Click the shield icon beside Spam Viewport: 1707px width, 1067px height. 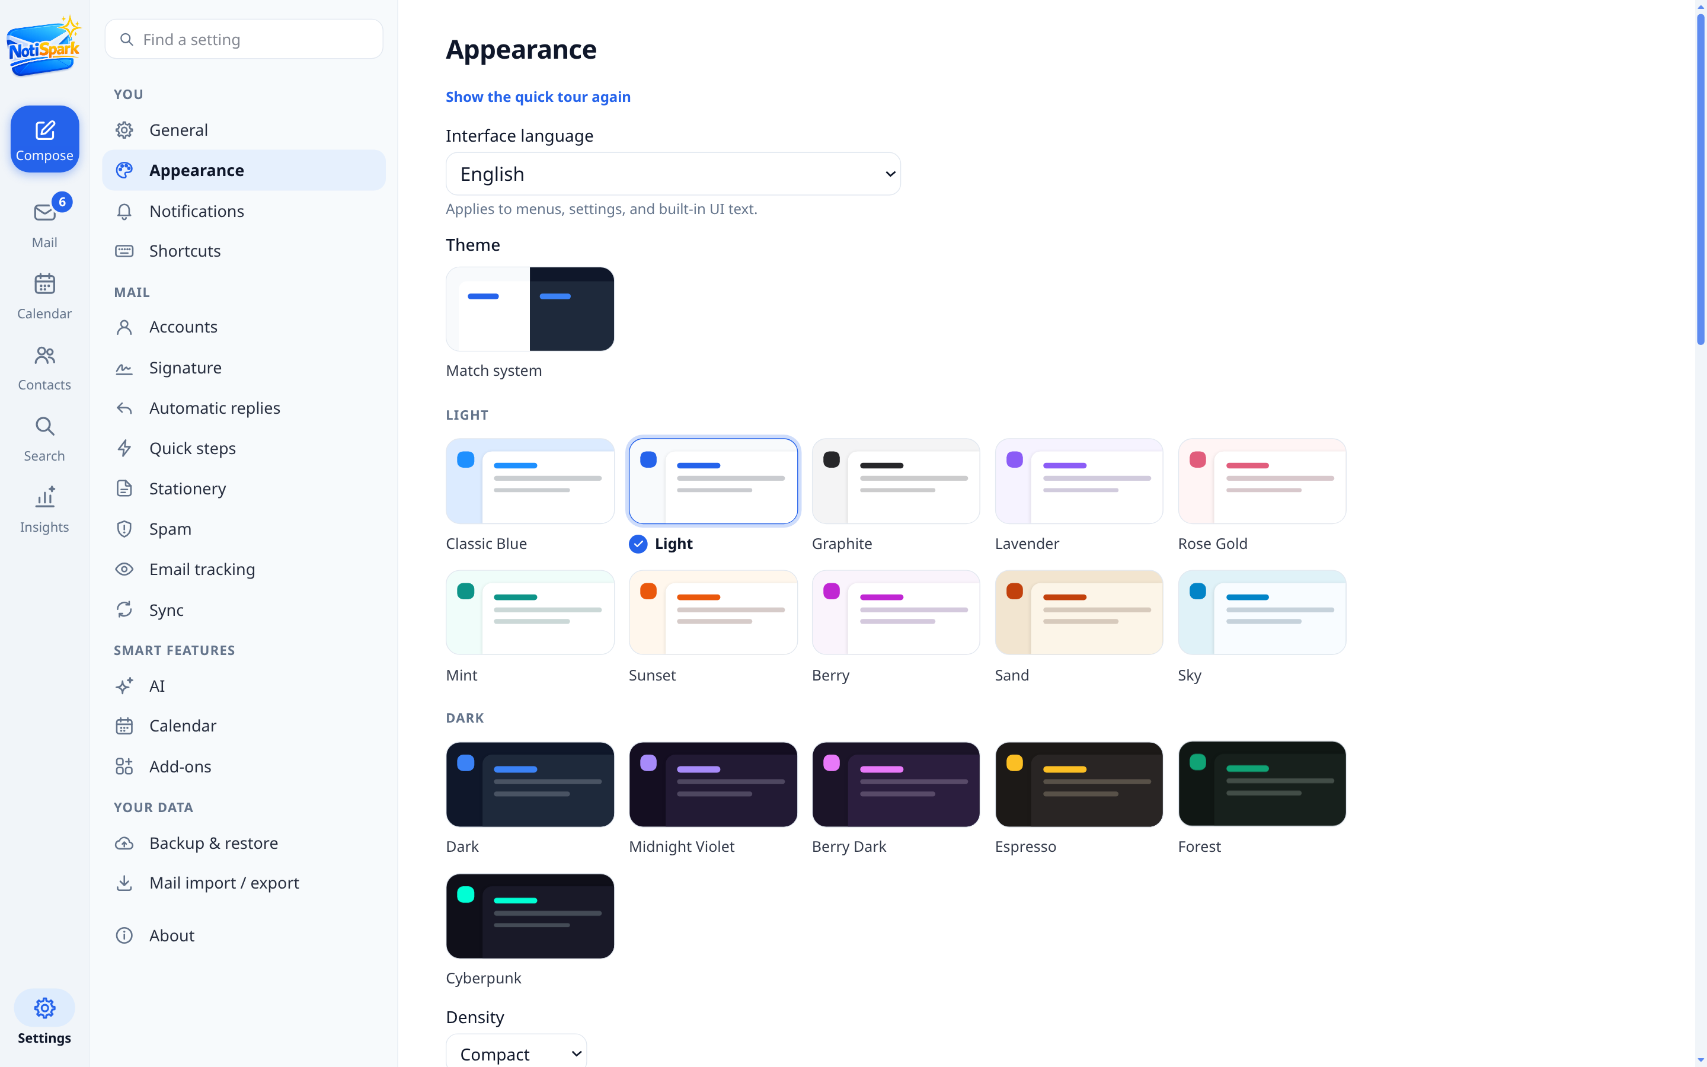click(x=124, y=529)
